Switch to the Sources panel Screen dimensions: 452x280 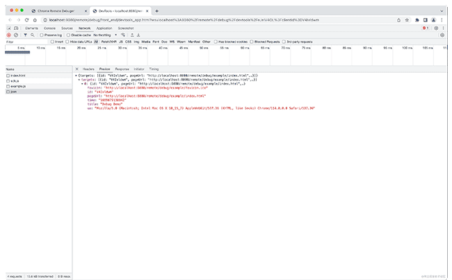tap(67, 28)
